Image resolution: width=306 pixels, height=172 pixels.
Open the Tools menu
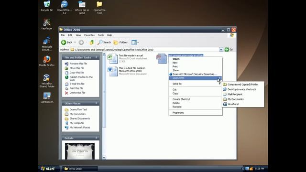click(101, 35)
